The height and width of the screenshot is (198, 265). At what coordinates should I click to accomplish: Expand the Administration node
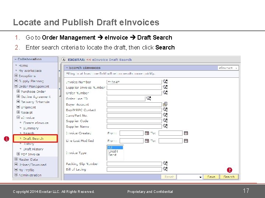point(16,175)
